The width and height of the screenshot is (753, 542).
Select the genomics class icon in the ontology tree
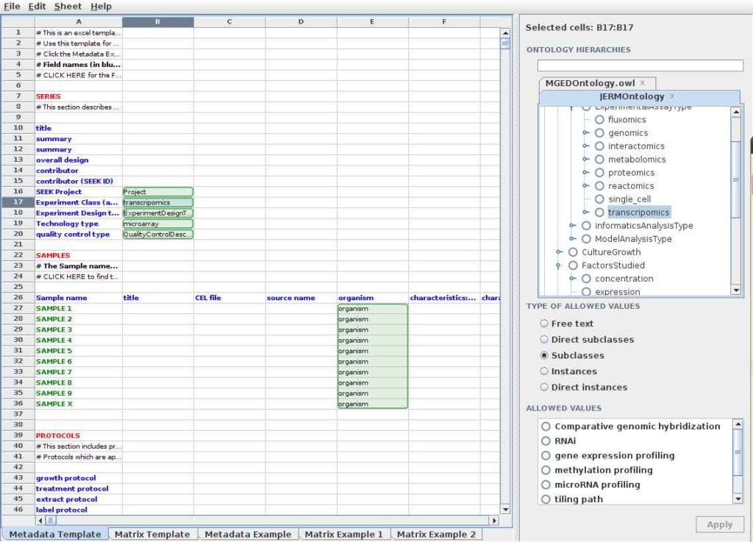(x=600, y=133)
